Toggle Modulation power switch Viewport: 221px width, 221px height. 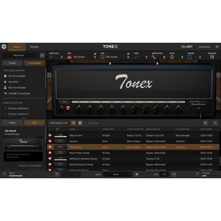coord(164,57)
